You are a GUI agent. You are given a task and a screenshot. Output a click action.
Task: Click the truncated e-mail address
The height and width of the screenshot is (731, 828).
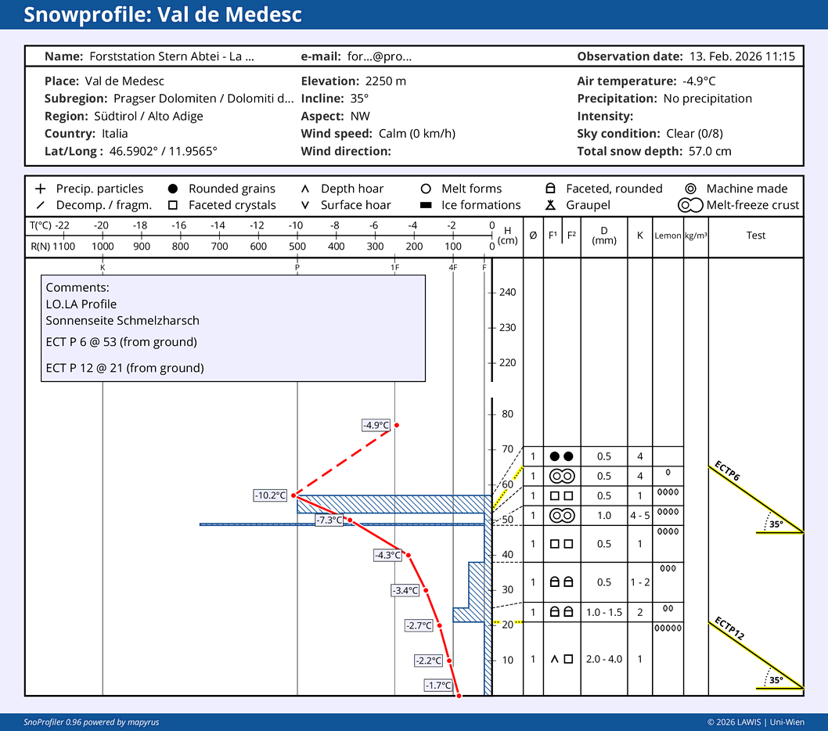380,56
